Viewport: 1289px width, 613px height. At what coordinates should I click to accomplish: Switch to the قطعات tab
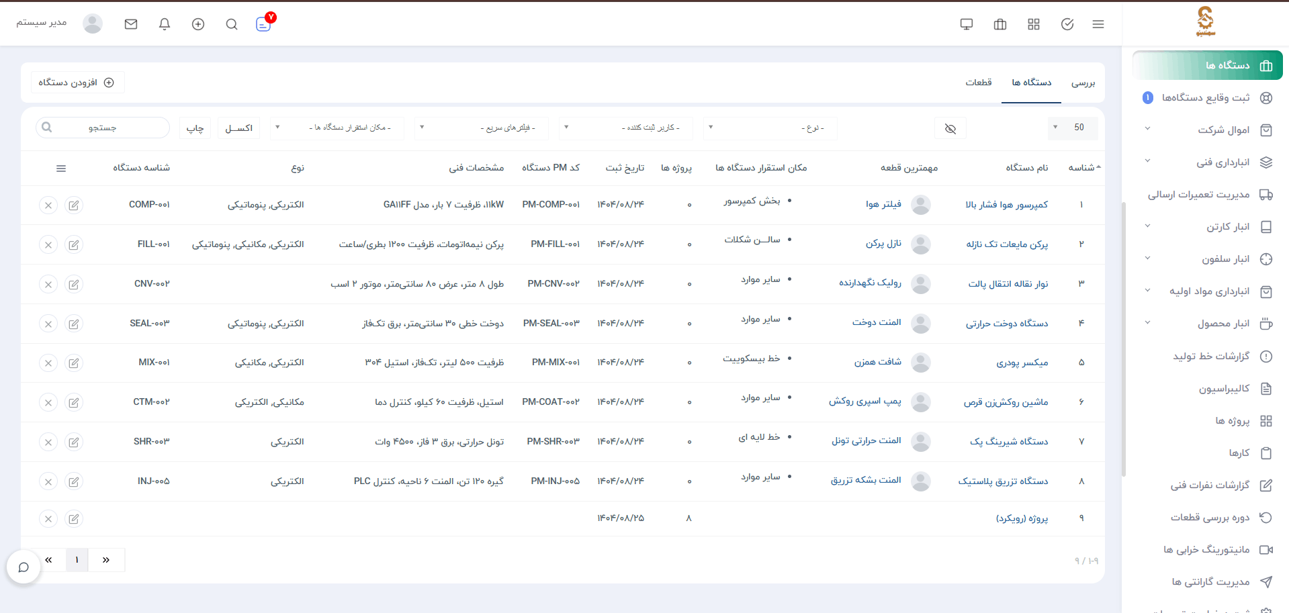click(x=979, y=83)
